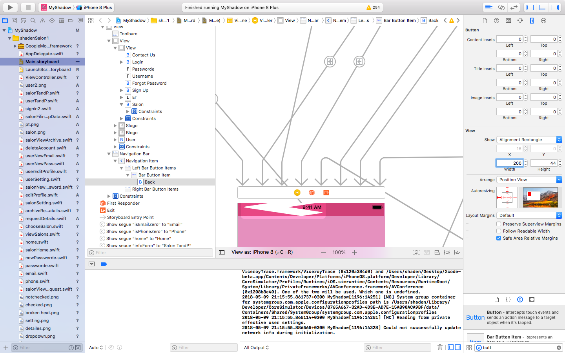Select Bar Button Item in jump bar
Viewport: 565px width, 353px height.
(x=396, y=20)
